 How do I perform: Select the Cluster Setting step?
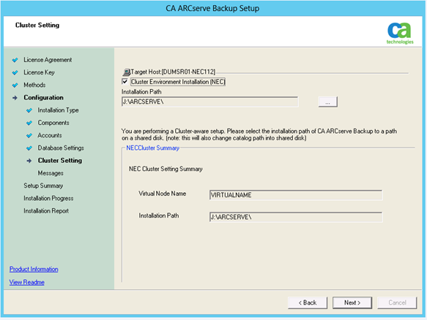tap(60, 161)
